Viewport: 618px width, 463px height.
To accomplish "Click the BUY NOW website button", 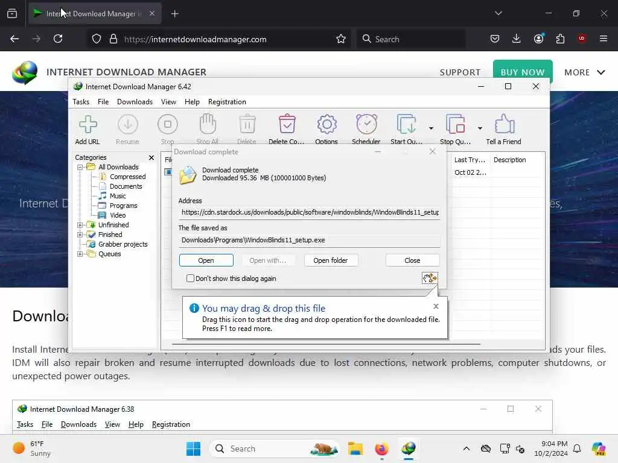I will [523, 72].
